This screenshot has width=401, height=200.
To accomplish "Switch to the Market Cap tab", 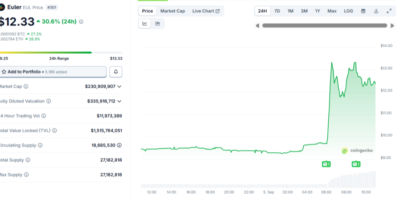I will coord(172,11).
